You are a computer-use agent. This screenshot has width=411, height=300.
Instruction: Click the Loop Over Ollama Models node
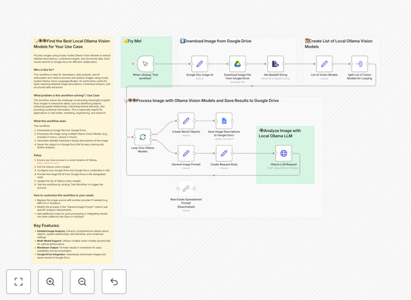tap(143, 137)
